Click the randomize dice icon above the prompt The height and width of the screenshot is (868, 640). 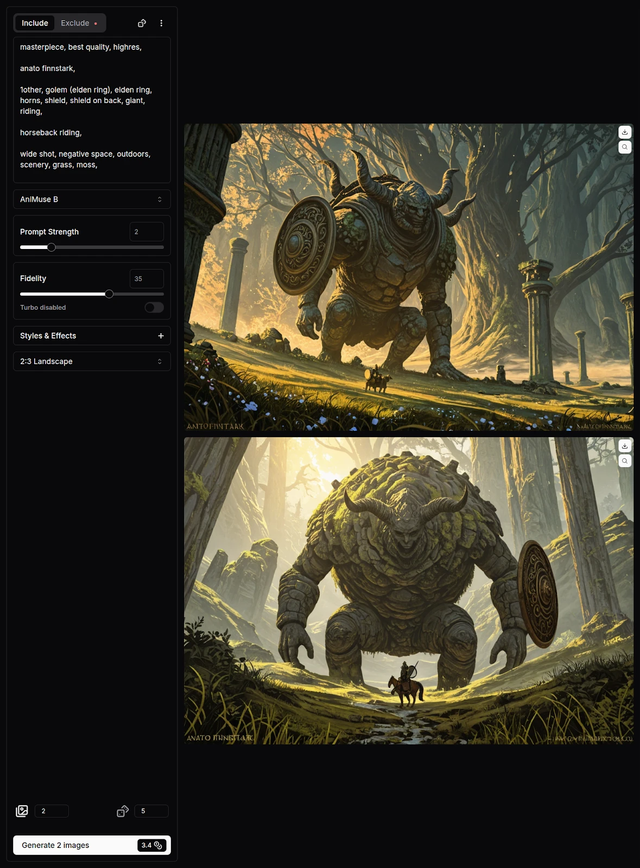[142, 23]
